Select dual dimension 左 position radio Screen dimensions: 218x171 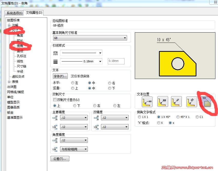115,106
